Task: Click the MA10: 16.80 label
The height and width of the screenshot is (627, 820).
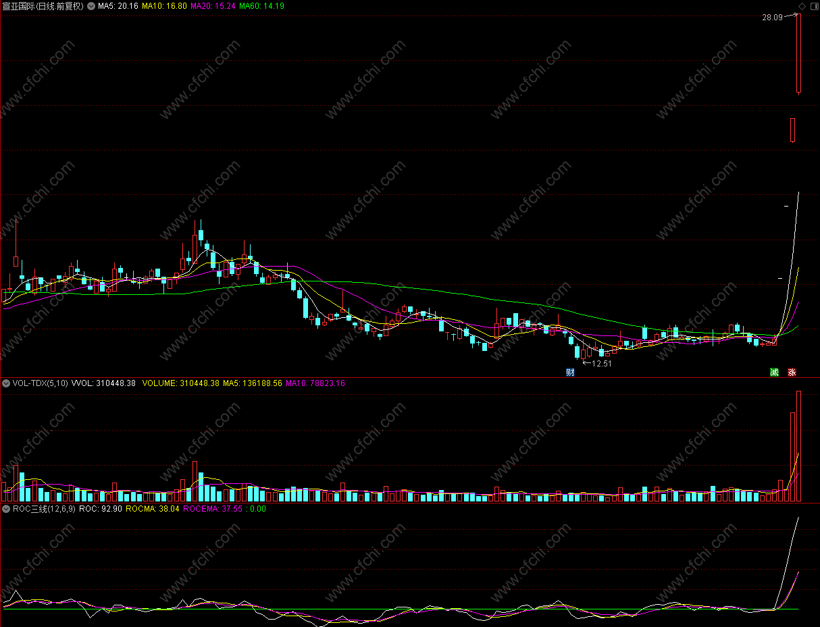Action: tap(163, 6)
